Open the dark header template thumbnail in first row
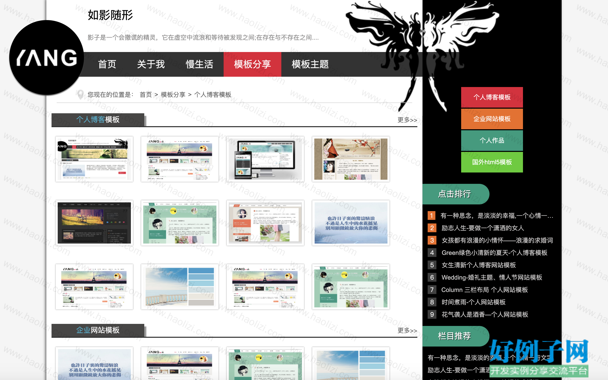The height and width of the screenshot is (380, 608). pyautogui.click(x=94, y=159)
